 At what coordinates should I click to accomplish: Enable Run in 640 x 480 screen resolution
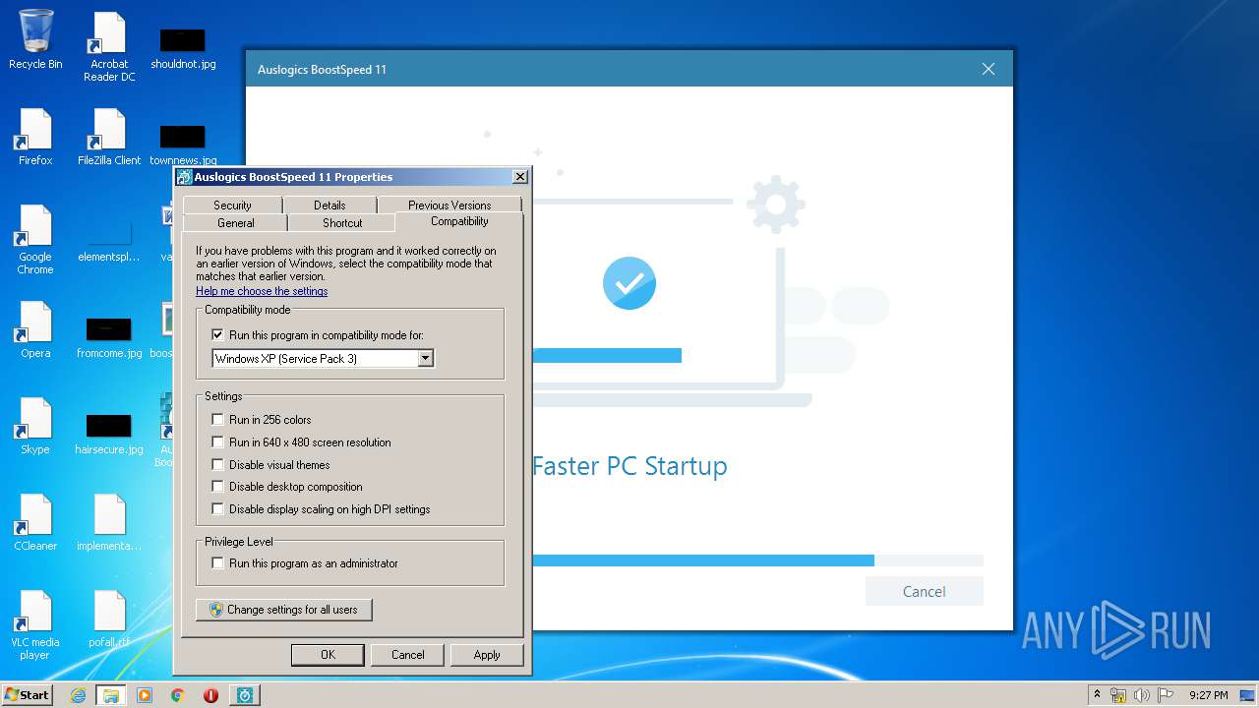[218, 442]
